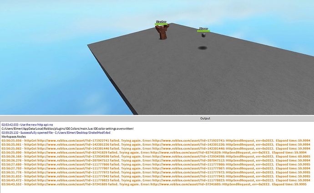Screen dimensions: 314x193
Task: Select the 'Successfully opened file' OrakelModf.rbxl line
Action: point(56,132)
